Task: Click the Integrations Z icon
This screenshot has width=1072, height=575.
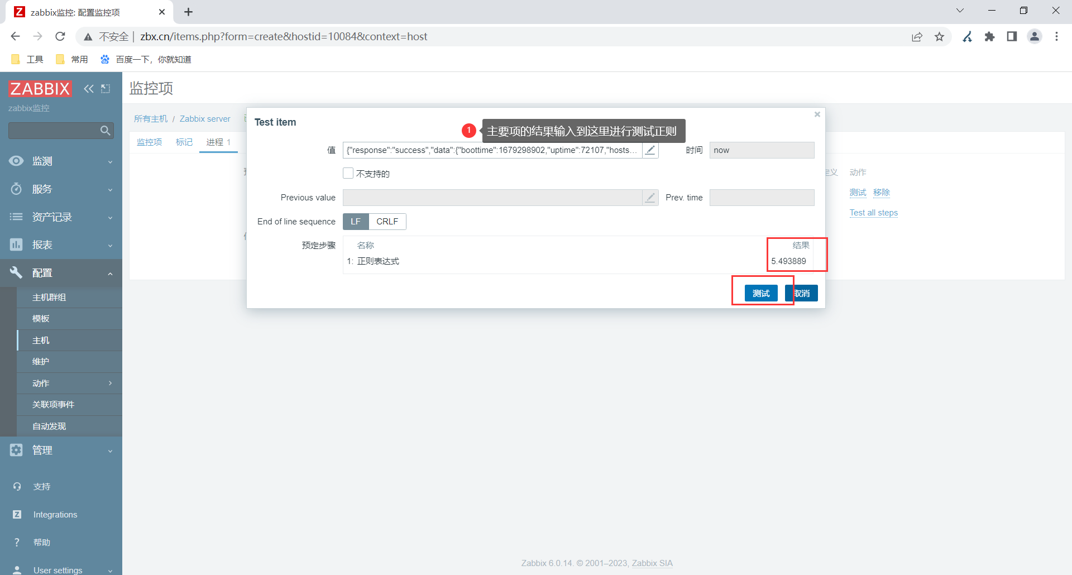Action: pyautogui.click(x=17, y=515)
